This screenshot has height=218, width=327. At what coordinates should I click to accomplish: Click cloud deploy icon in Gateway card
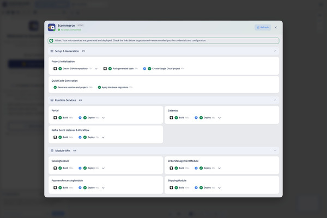[x=196, y=118]
